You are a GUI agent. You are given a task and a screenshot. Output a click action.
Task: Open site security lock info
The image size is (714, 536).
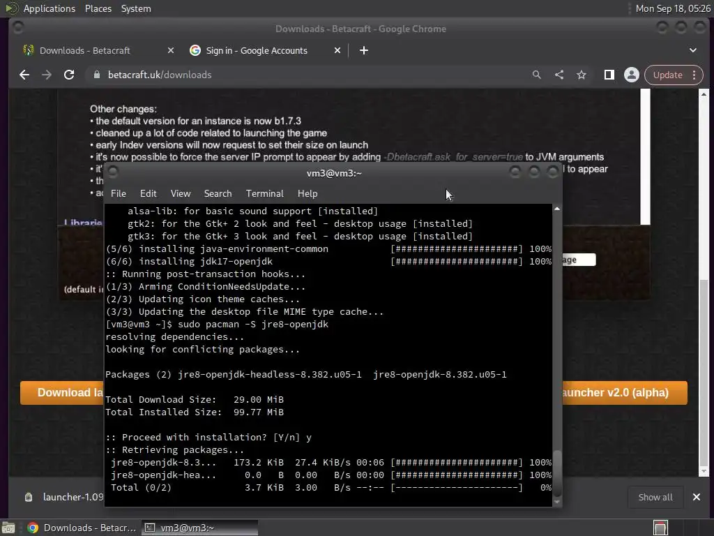click(x=96, y=75)
